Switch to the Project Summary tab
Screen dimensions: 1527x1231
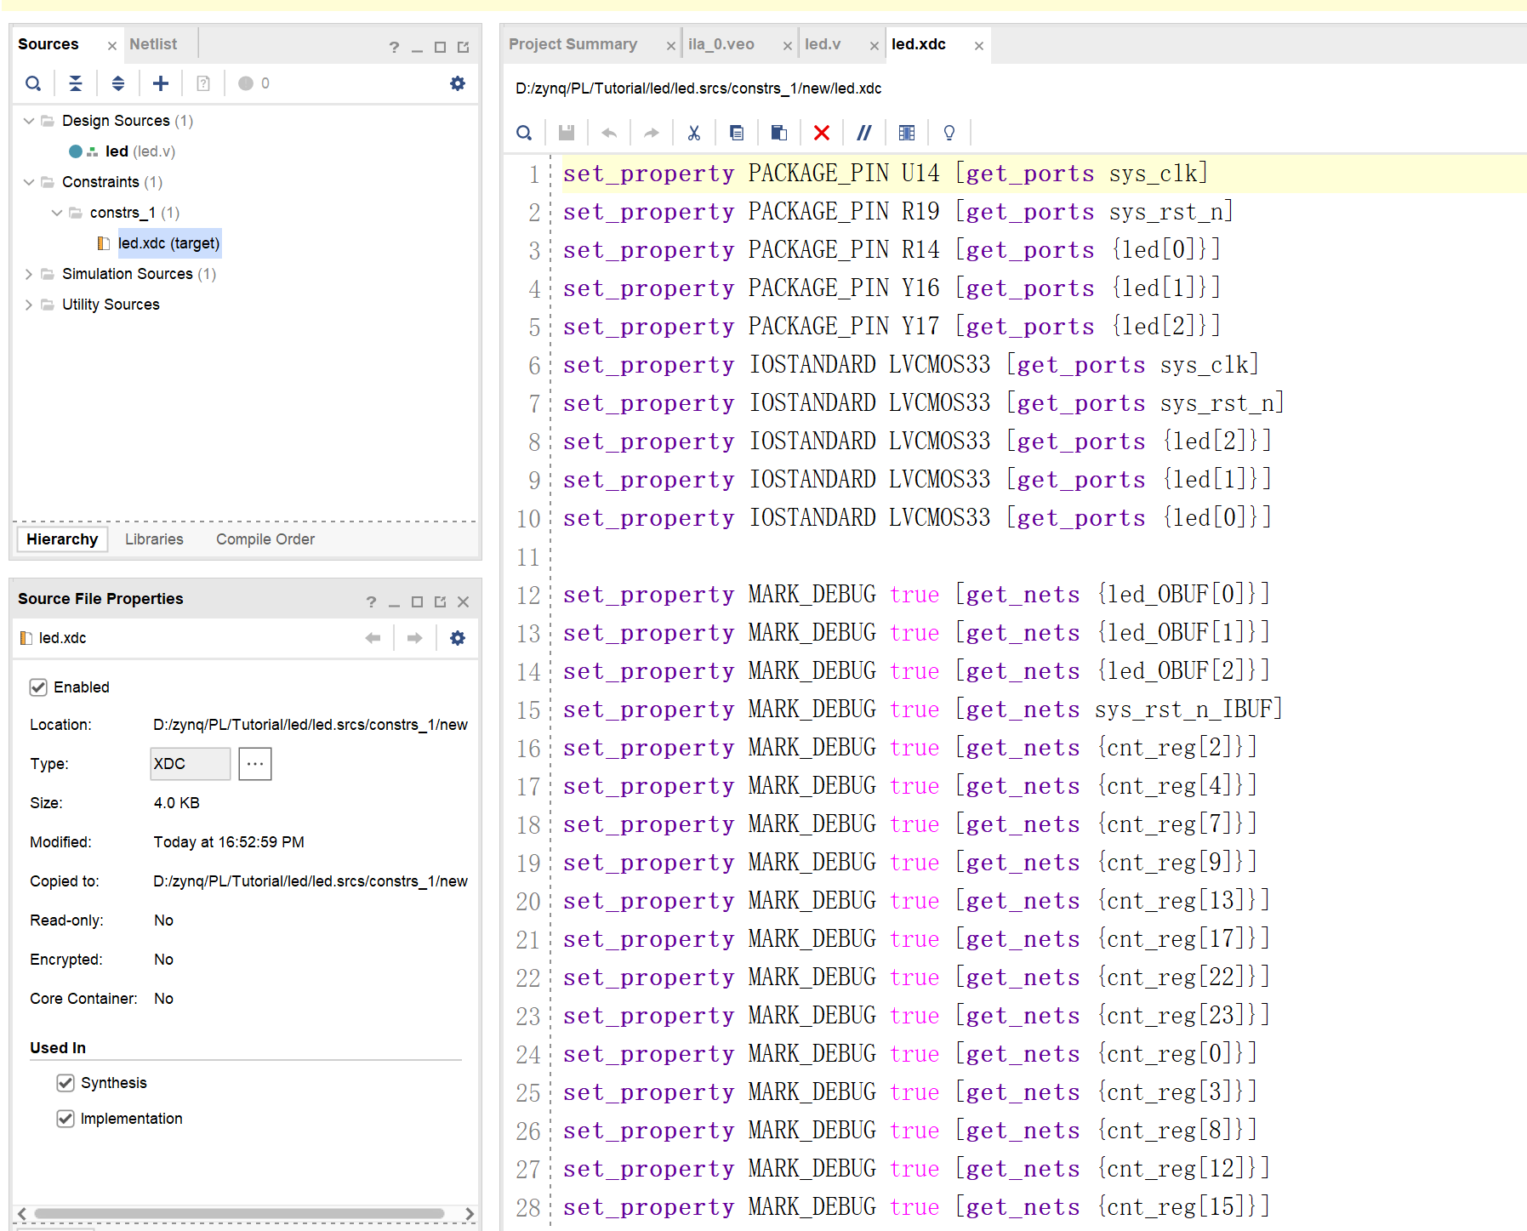pos(573,44)
